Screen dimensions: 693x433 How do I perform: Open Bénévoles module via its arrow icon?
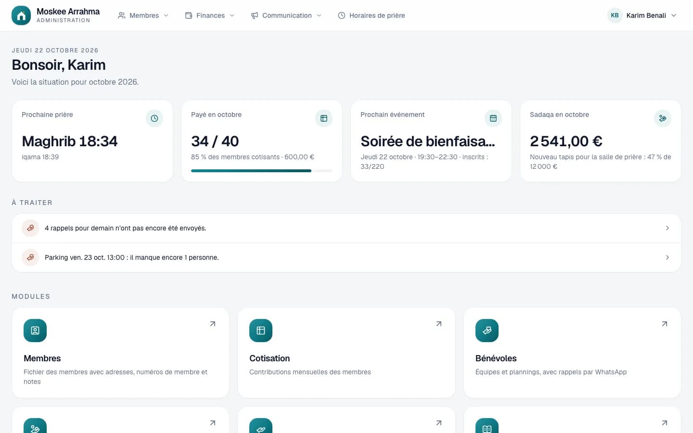(x=665, y=324)
